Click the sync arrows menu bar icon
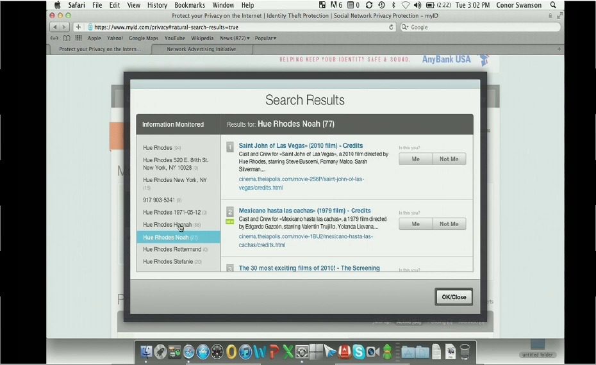The image size is (596, 365). pyautogui.click(x=368, y=5)
